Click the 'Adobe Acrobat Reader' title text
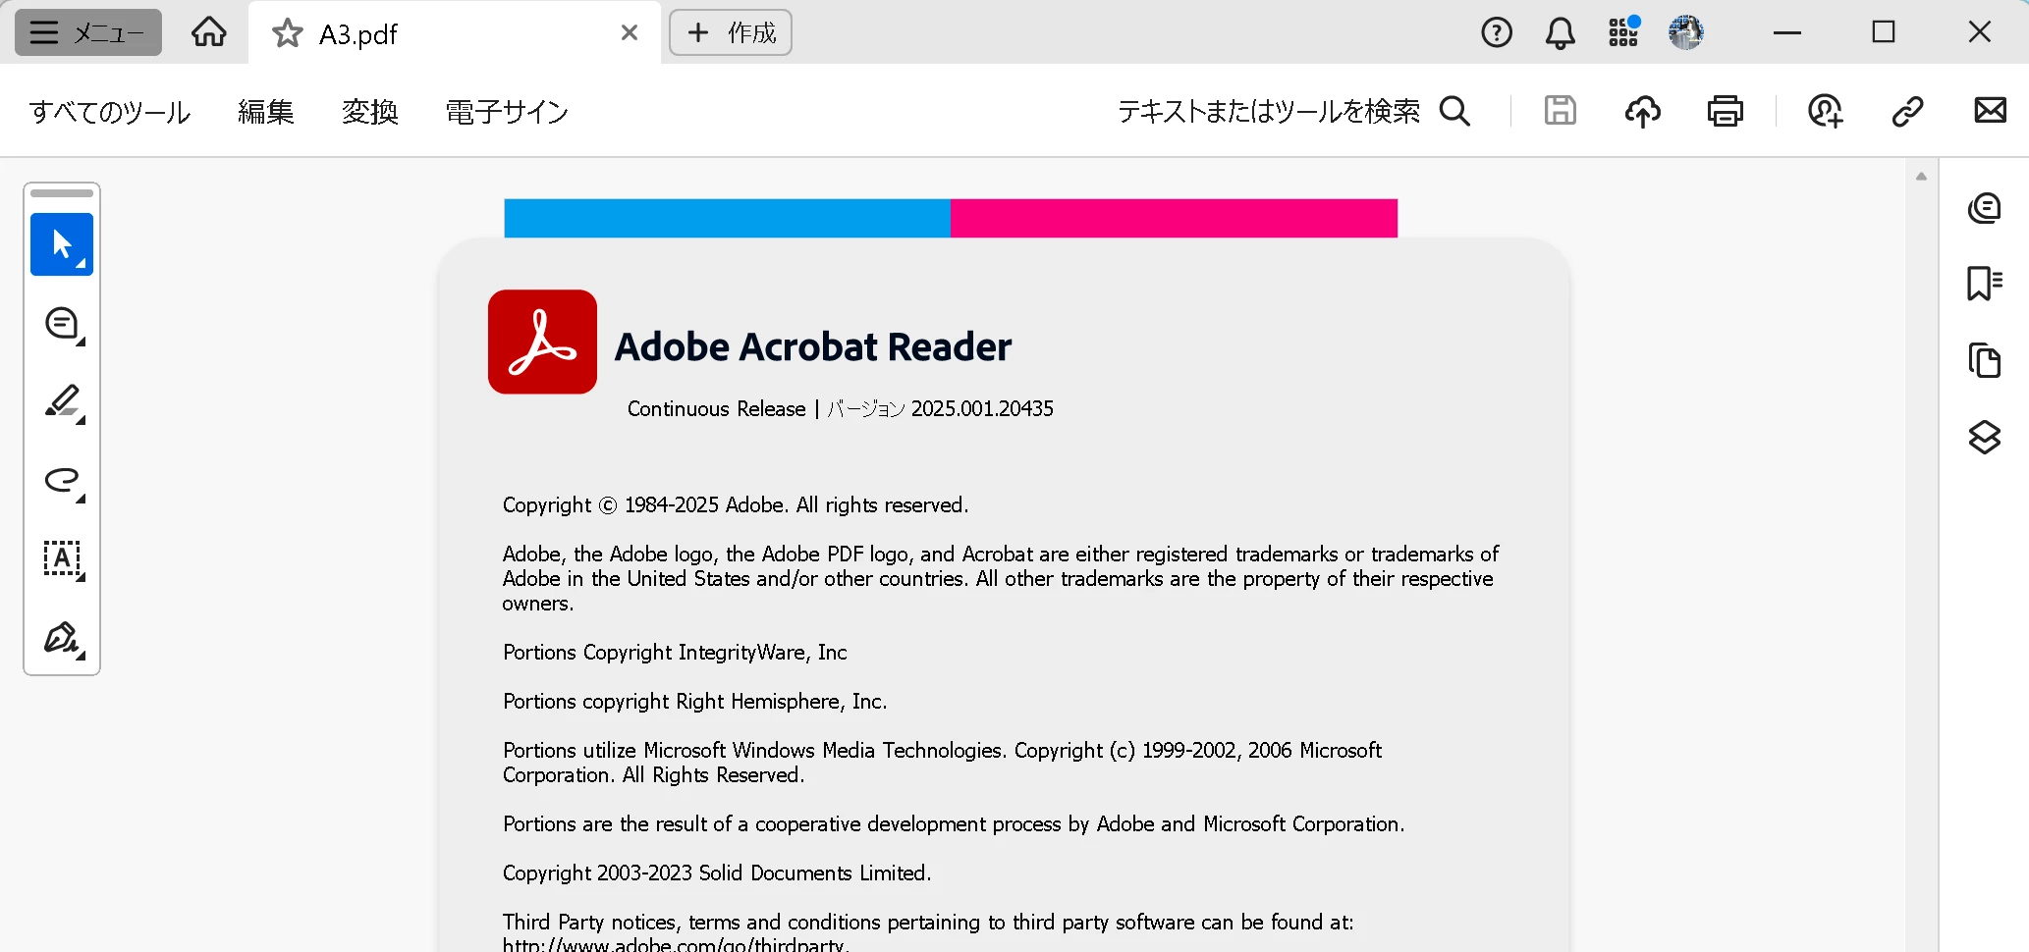Image resolution: width=2029 pixels, height=952 pixels. 813,346
